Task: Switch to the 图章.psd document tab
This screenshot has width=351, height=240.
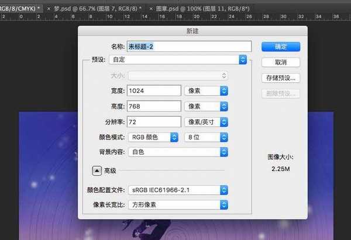Action: point(202,9)
